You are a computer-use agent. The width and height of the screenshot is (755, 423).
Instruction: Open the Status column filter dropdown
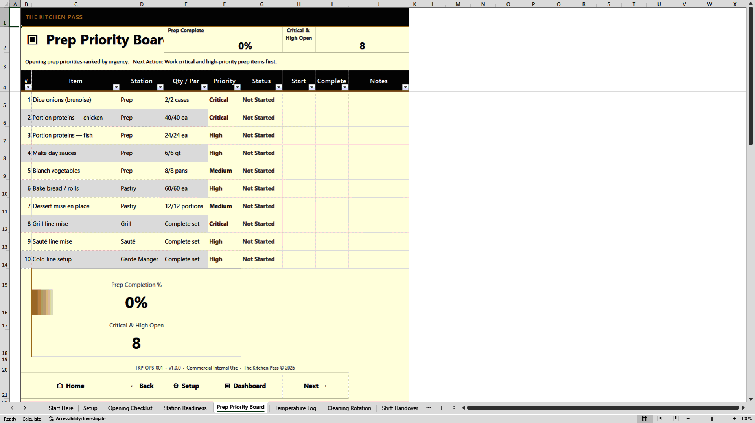278,87
